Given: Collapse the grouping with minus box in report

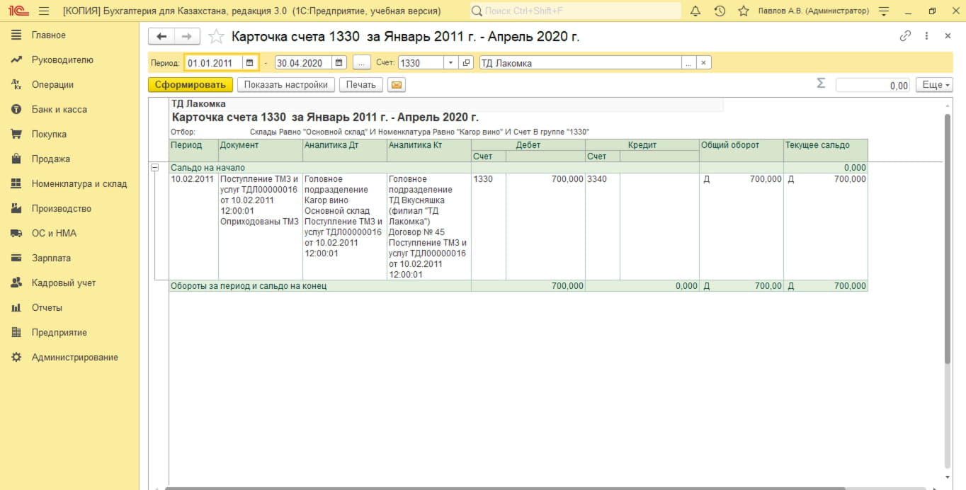Looking at the screenshot, I should [x=154, y=168].
